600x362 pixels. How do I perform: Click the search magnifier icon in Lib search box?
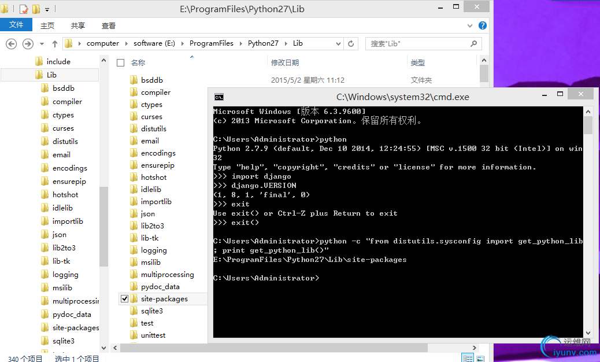pyautogui.click(x=474, y=43)
